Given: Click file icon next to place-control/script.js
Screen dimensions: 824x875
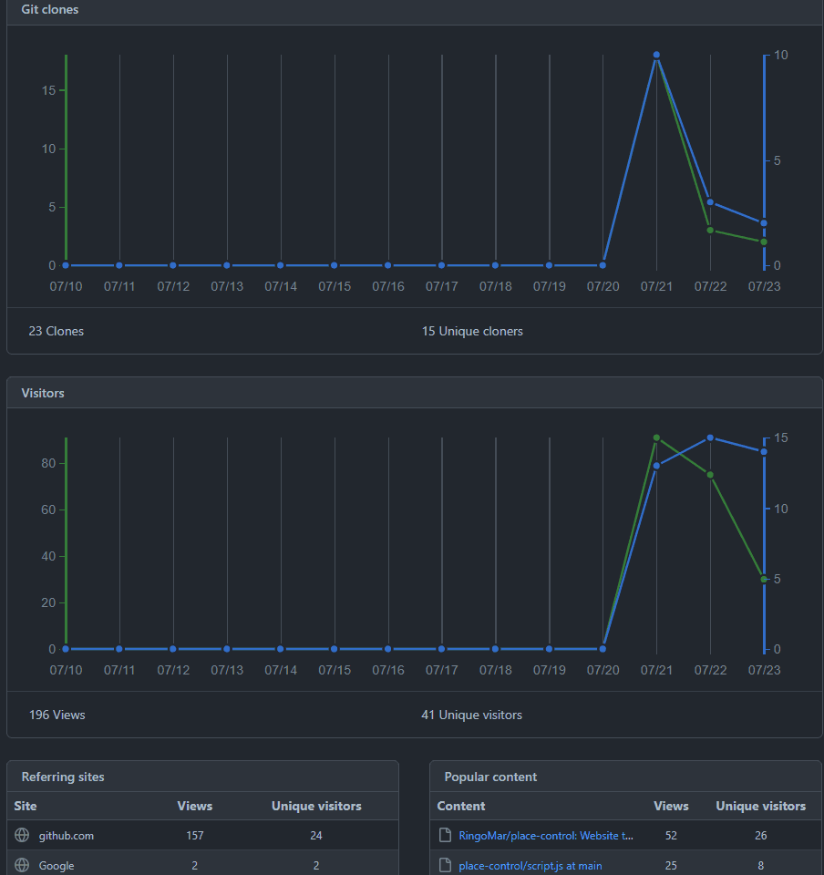Looking at the screenshot, I should pyautogui.click(x=446, y=865).
